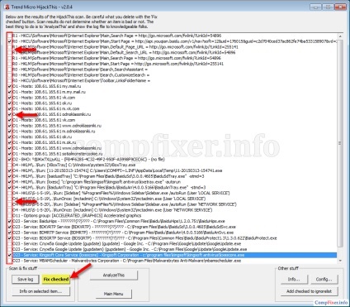The width and height of the screenshot is (350, 307).
Task: Uncheck the O23 BDKVRTP Service checkbox
Action: tap(10, 227)
